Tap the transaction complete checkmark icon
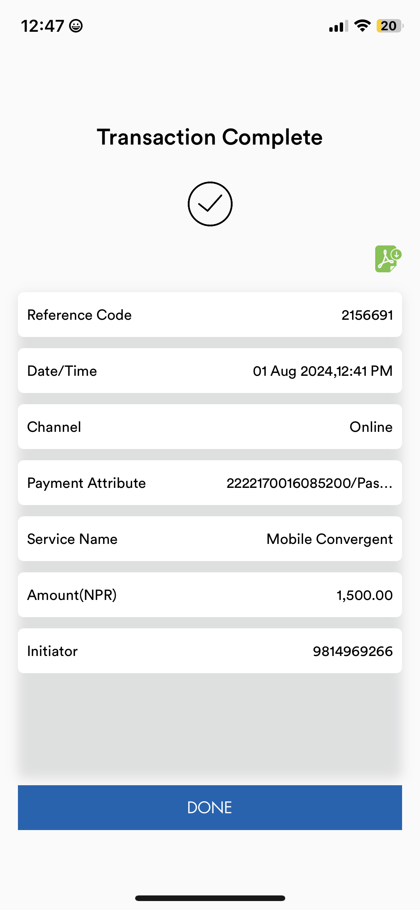This screenshot has width=420, height=910. click(x=210, y=204)
